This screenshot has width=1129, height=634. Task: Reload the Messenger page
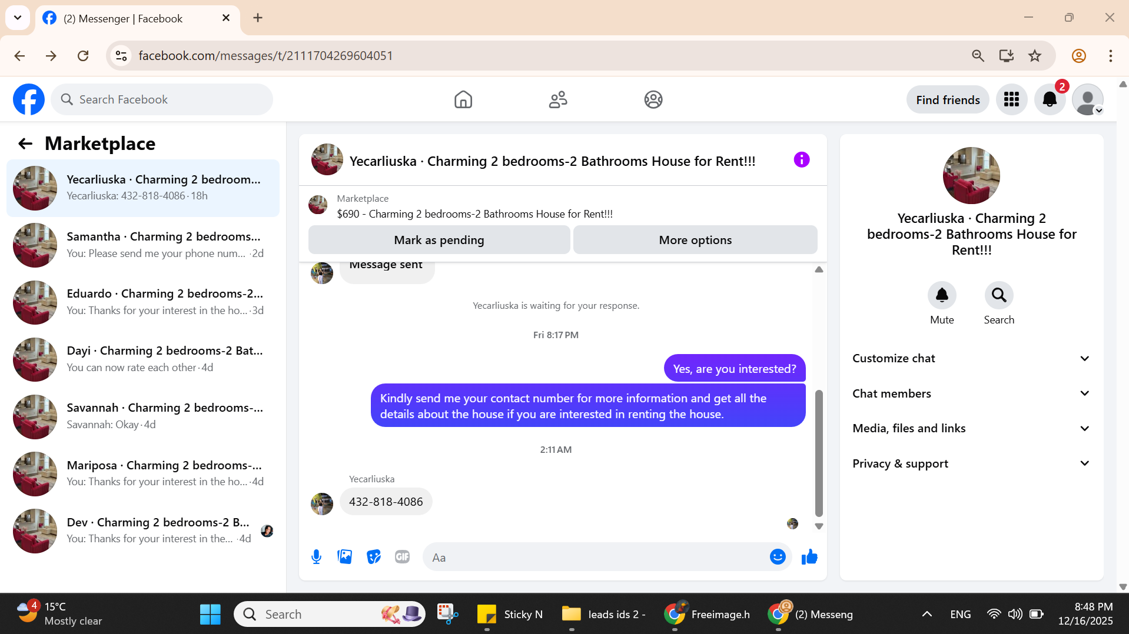click(83, 56)
